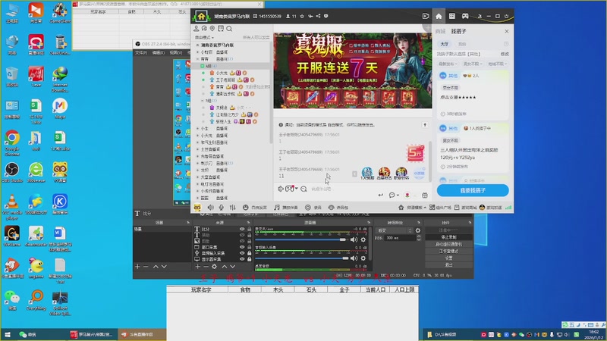Toggle lock of audio input capture source
This screenshot has width=607, height=341.
250,253
